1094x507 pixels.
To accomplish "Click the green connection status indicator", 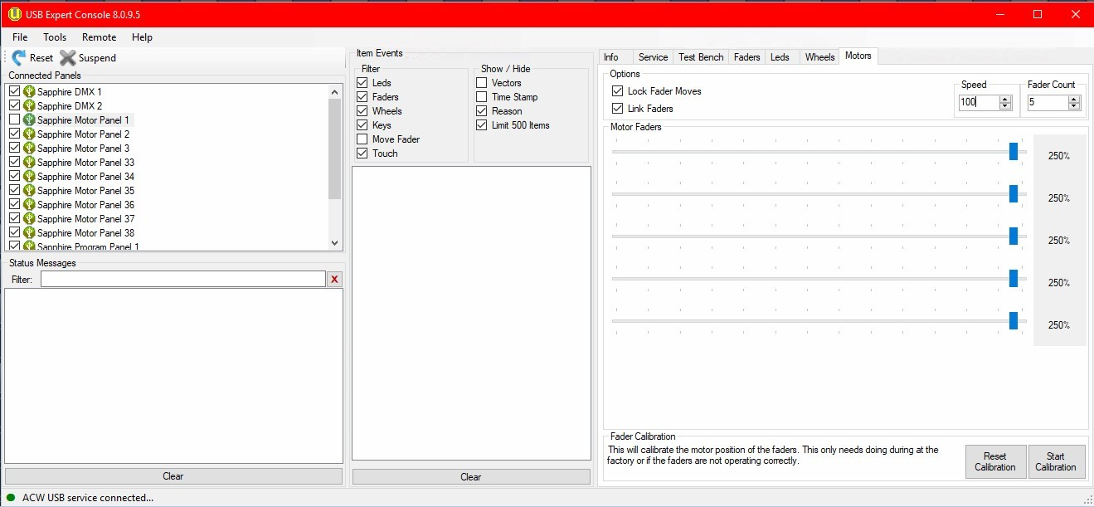I will [11, 498].
